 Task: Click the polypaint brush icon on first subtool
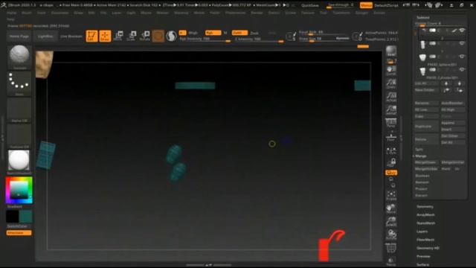454,31
